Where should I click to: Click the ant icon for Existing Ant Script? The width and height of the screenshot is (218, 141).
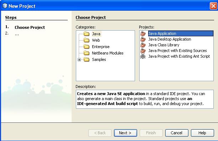143,56
